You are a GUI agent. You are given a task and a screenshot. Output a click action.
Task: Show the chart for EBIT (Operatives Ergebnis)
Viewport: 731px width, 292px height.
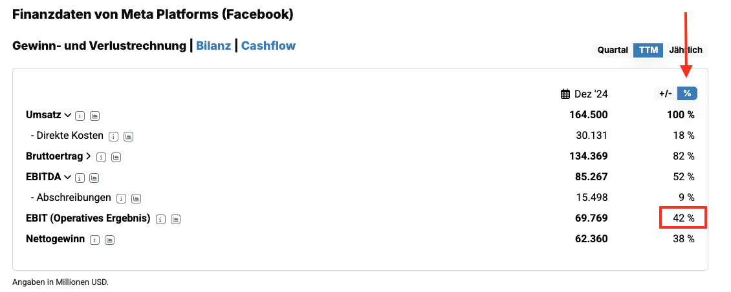coord(175,219)
